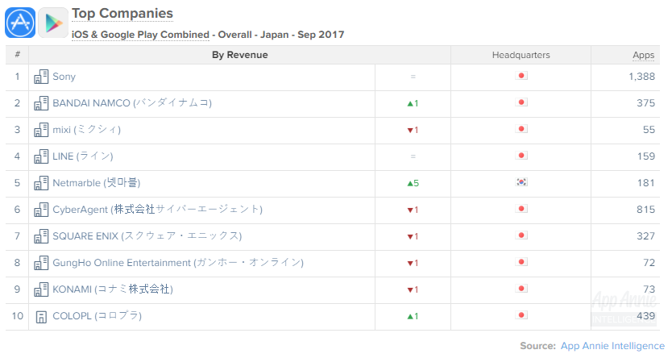
Task: Click the iOS App Store icon
Action: tap(20, 23)
